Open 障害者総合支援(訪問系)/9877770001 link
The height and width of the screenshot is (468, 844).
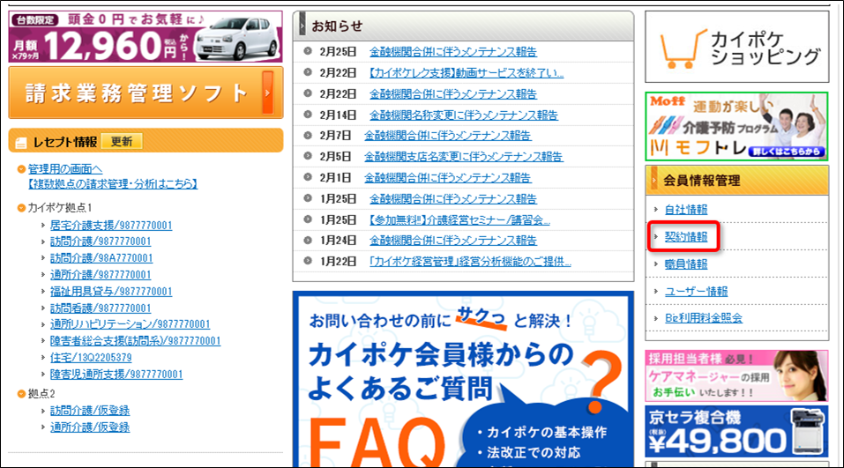(x=135, y=340)
